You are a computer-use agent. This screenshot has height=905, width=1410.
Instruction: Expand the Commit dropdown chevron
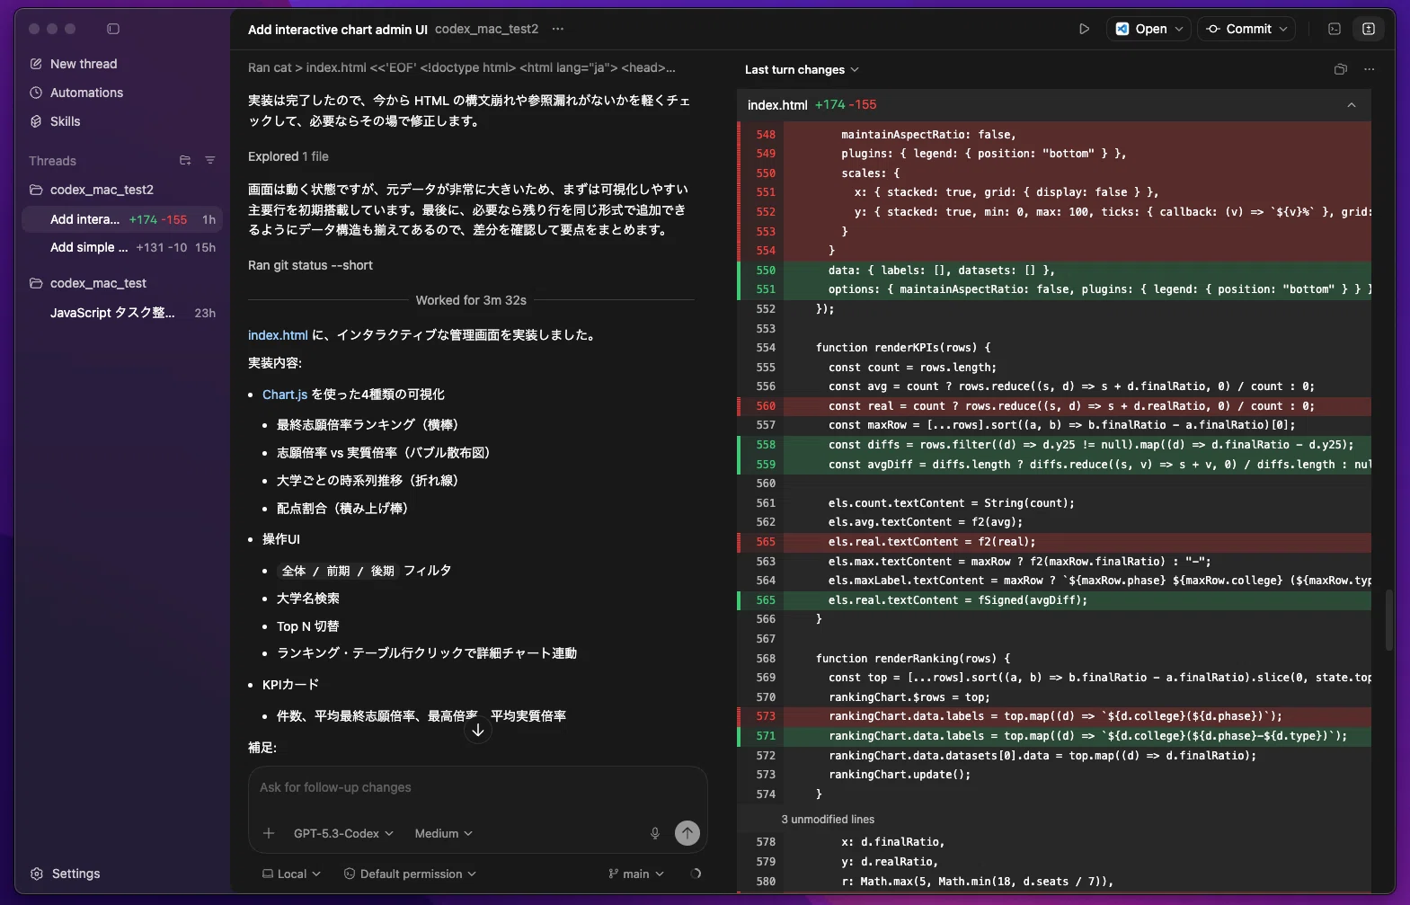[1283, 29]
